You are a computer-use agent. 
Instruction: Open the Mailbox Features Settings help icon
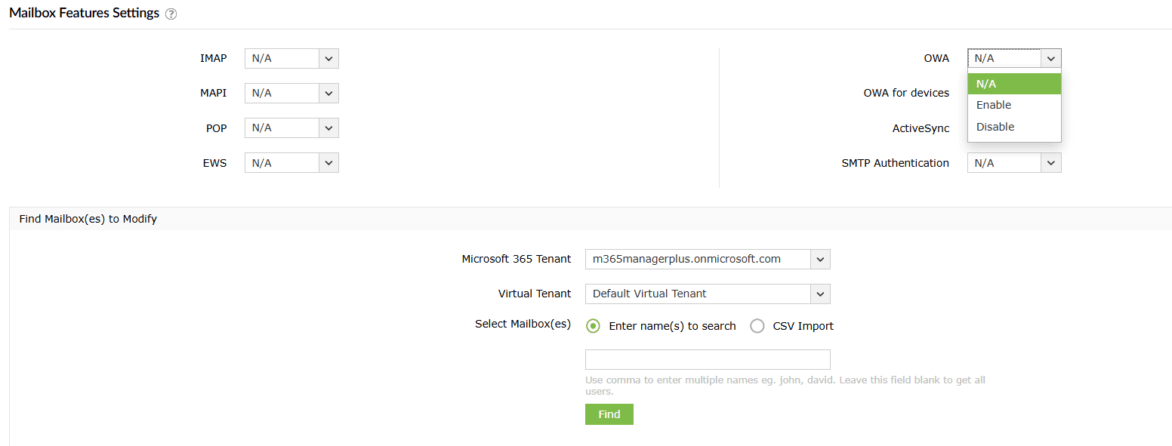(171, 14)
